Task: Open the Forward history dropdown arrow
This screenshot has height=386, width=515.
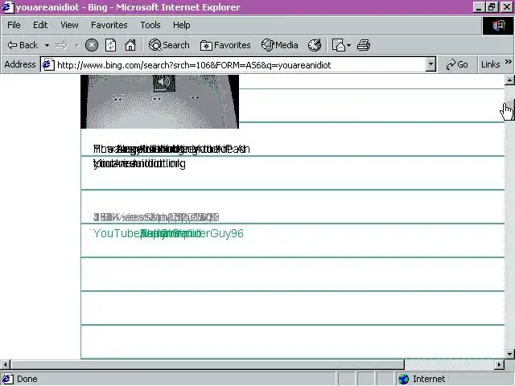Action: (77, 45)
